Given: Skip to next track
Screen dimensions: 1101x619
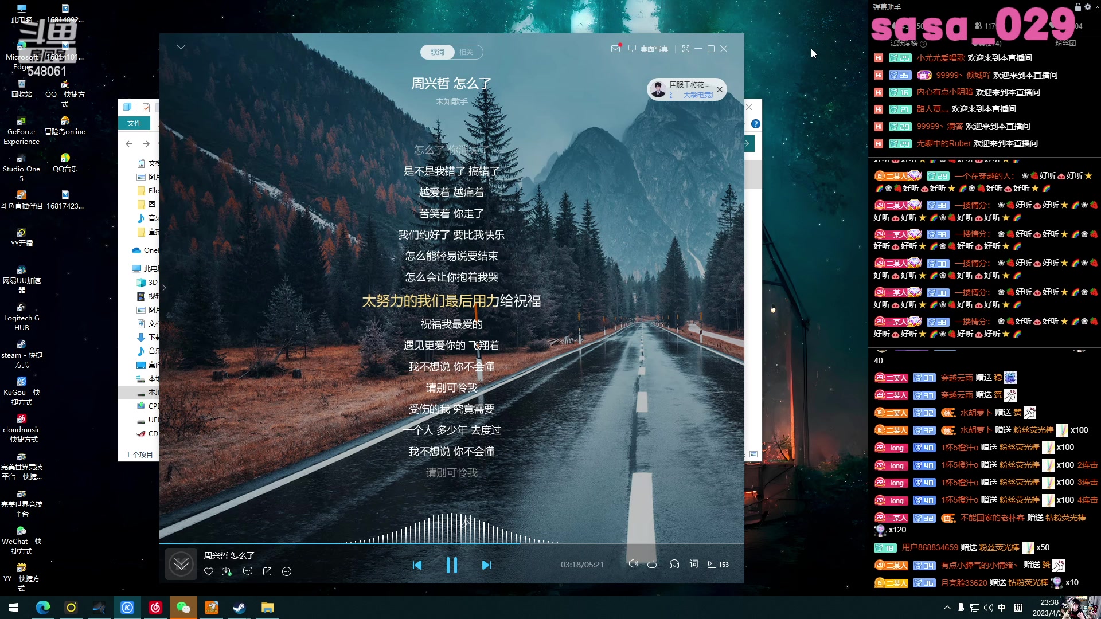Looking at the screenshot, I should [x=486, y=565].
